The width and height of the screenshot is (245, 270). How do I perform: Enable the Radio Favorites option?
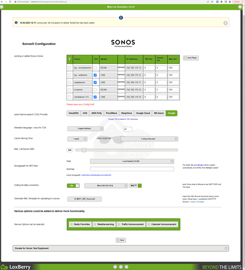tap(80, 224)
